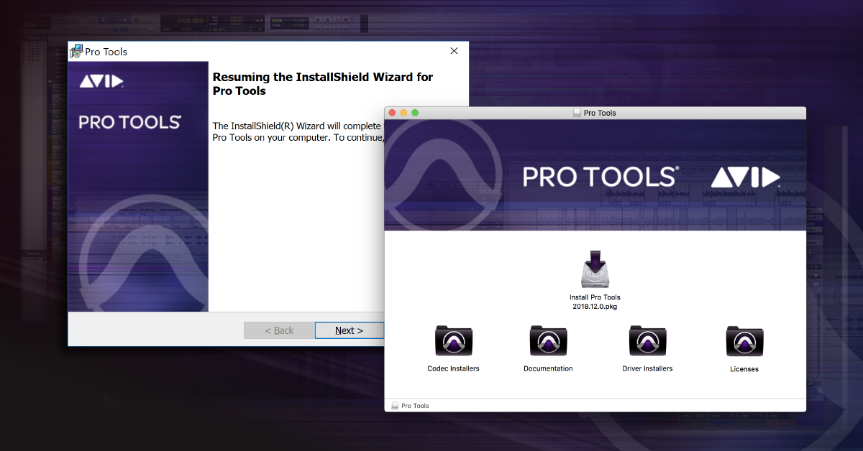Click green zoom button on Mac window
863x451 pixels.
(x=415, y=113)
